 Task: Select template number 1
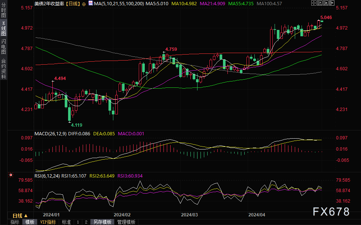[78, 222]
